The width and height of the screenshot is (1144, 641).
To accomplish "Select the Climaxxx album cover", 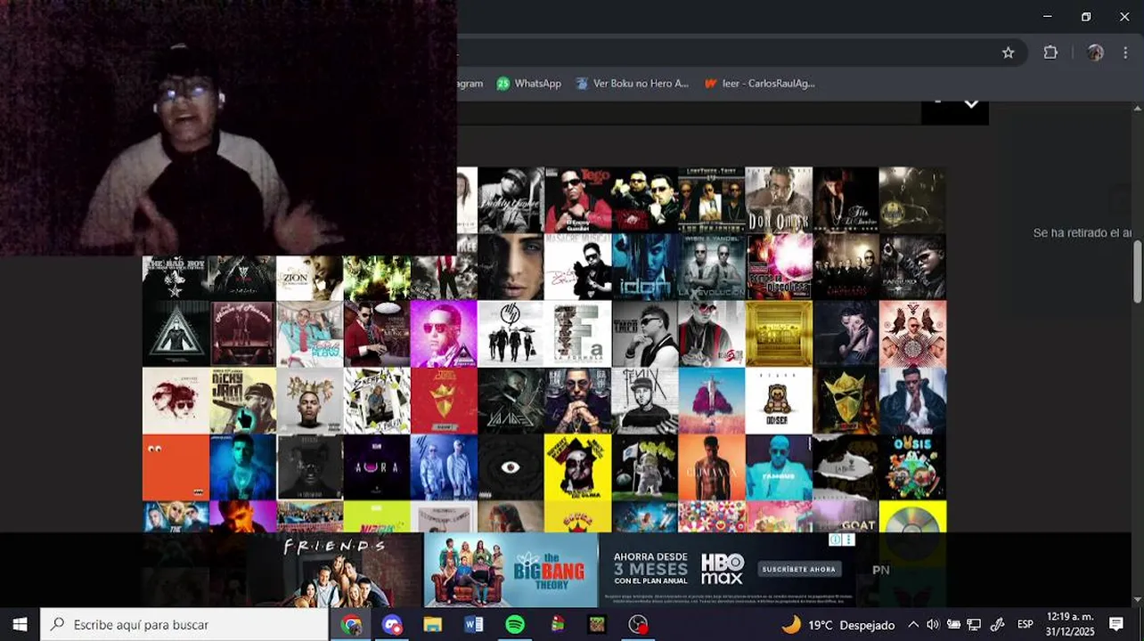I will 712,467.
